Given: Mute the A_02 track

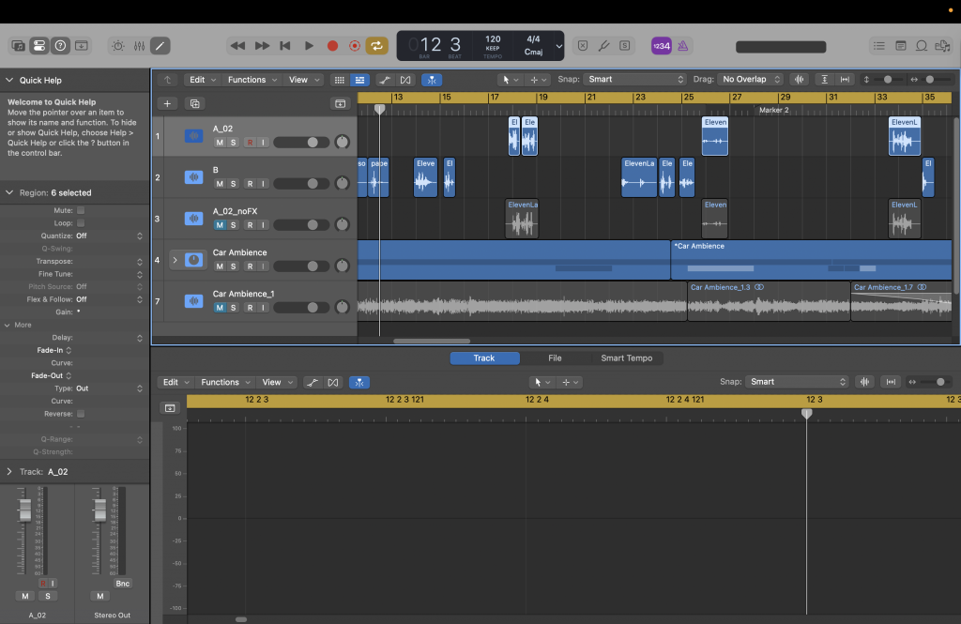Looking at the screenshot, I should click(220, 143).
